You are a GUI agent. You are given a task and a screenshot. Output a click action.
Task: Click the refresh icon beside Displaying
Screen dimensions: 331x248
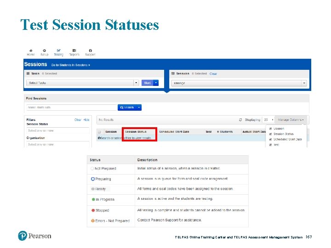[240, 120]
